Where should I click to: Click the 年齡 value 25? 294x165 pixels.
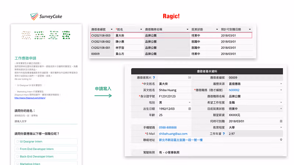(161, 115)
